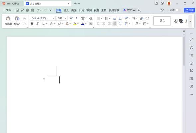The image size is (196, 133).
Task: Open the Calibri font name dropdown
Action: (43, 18)
